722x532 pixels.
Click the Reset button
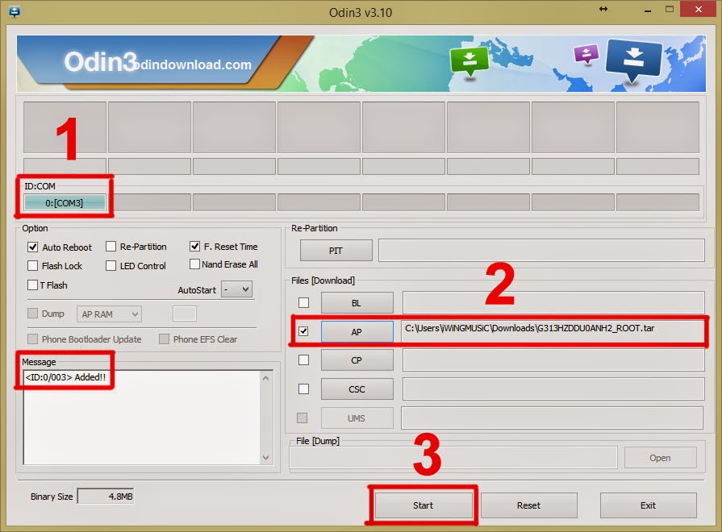coord(528,505)
